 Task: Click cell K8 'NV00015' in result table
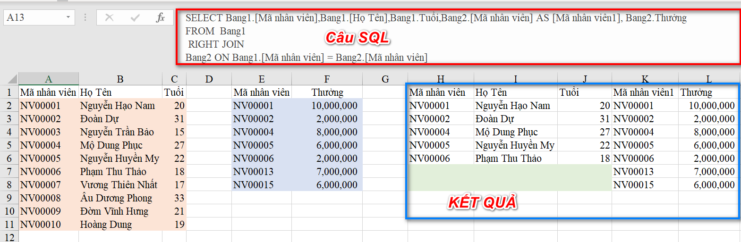(645, 184)
